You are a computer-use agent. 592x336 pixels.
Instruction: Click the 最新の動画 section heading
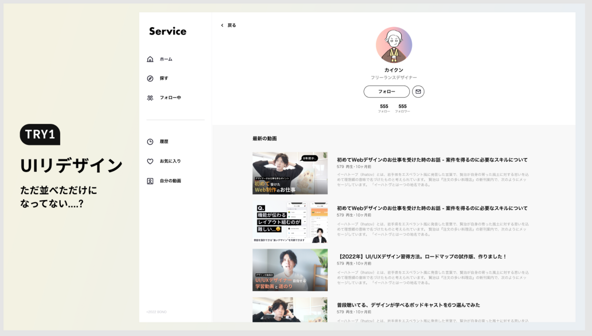tap(264, 138)
